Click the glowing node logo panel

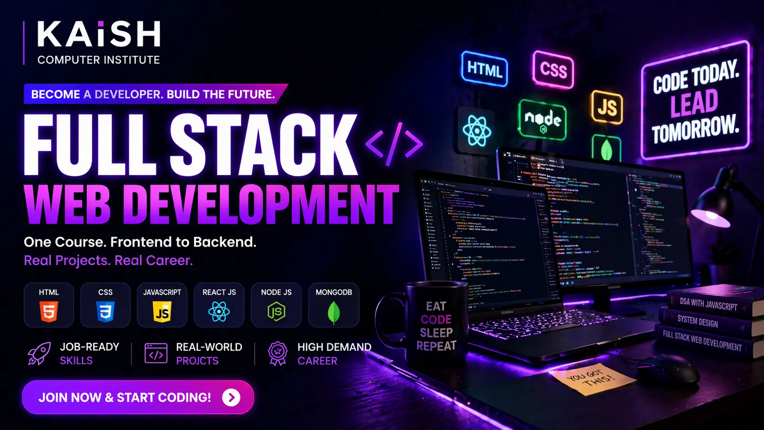tap(544, 120)
